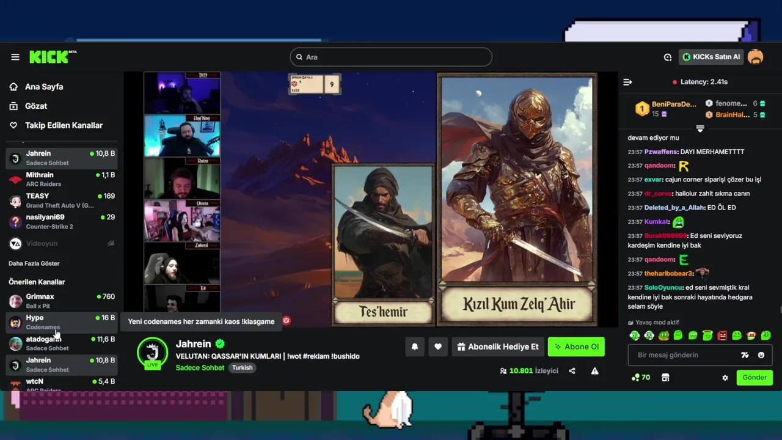Open atadogan Sadece Sohbet channel
This screenshot has width=782, height=440.
(61, 343)
